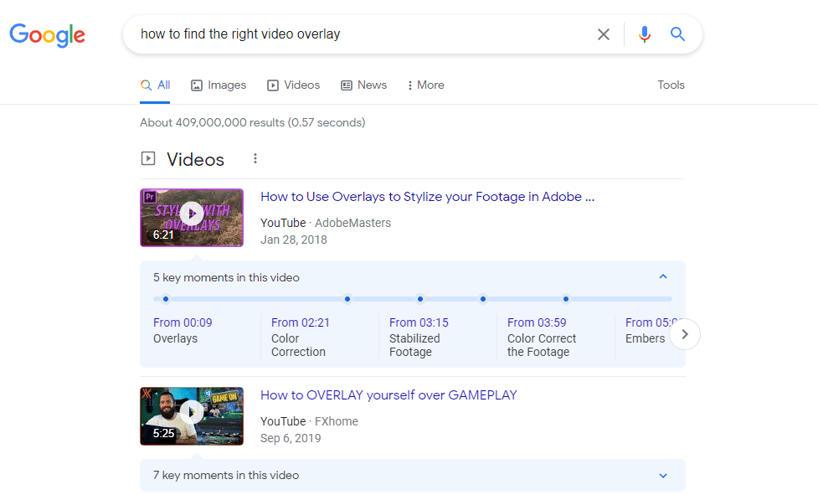Click the blue magnifier search button
Viewport: 818px width, 495px height.
point(677,34)
